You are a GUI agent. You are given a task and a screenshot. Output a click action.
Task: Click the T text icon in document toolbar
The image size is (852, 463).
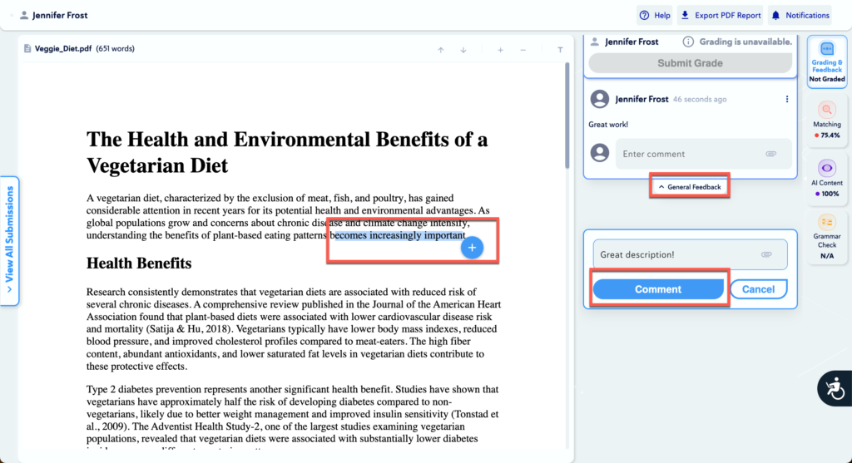click(560, 50)
